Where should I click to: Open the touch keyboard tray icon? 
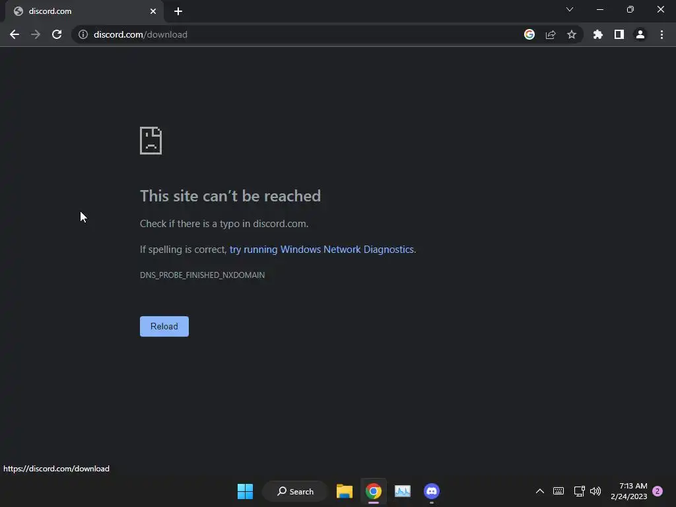click(558, 491)
